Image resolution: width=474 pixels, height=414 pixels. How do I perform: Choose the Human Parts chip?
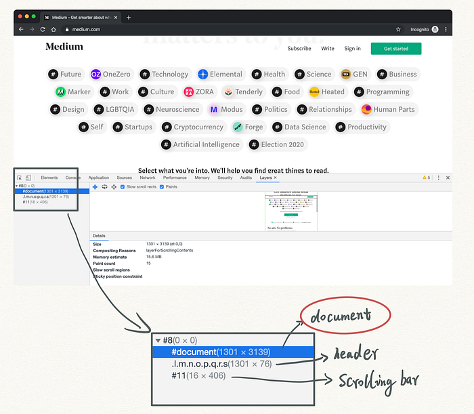tap(389, 109)
